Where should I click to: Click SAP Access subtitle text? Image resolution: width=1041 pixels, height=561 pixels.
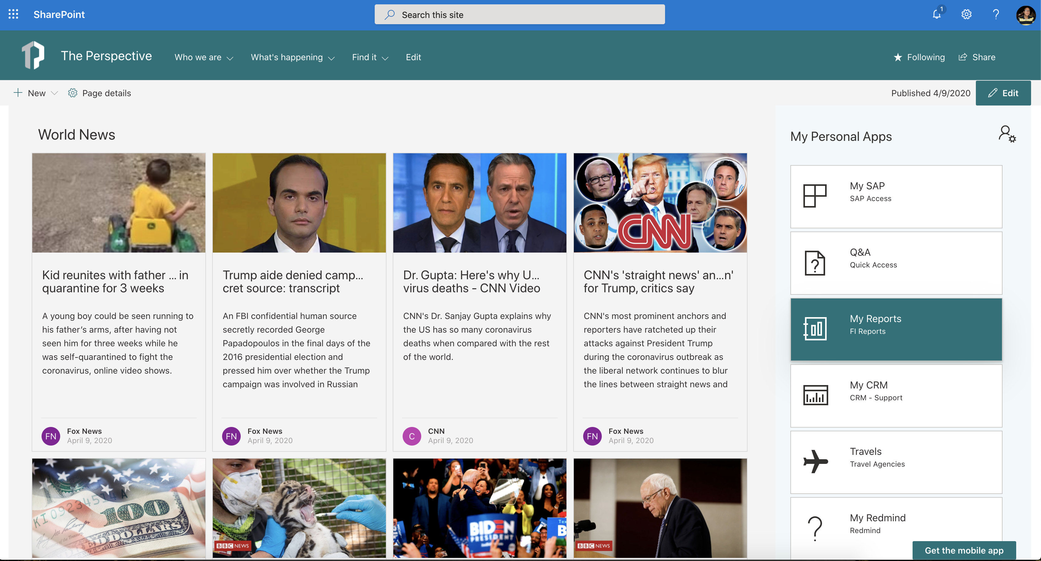(x=870, y=199)
